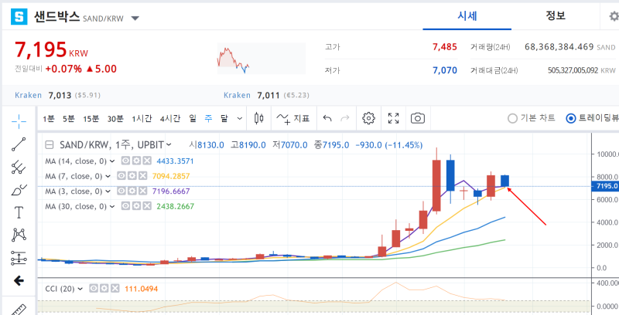Open MA 30 indicator settings
The image size is (619, 315).
click(x=136, y=206)
